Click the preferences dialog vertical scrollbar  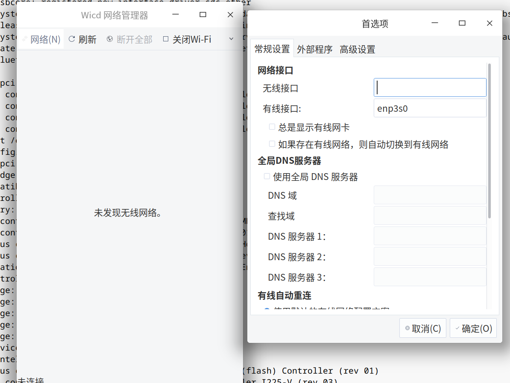coord(489,141)
